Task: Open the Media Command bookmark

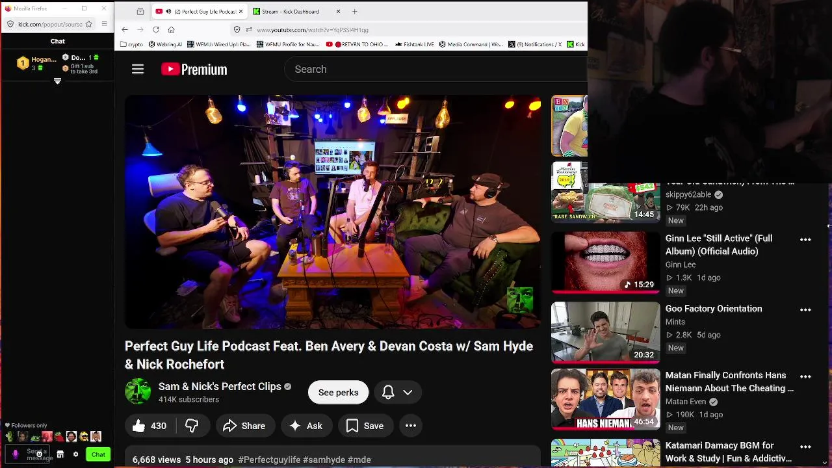Action: [471, 44]
